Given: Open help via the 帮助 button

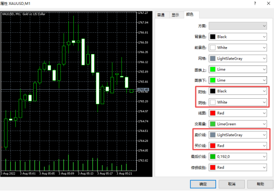Looking at the screenshot, I should tap(260, 184).
